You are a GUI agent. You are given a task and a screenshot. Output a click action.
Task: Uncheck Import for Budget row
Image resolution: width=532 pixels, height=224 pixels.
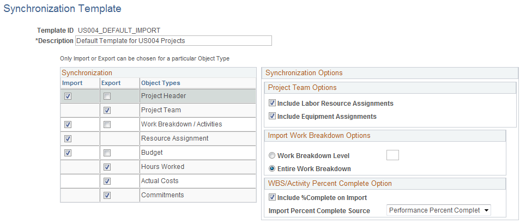68,153
